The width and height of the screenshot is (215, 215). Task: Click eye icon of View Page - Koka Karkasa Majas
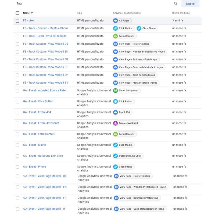click(x=116, y=75)
